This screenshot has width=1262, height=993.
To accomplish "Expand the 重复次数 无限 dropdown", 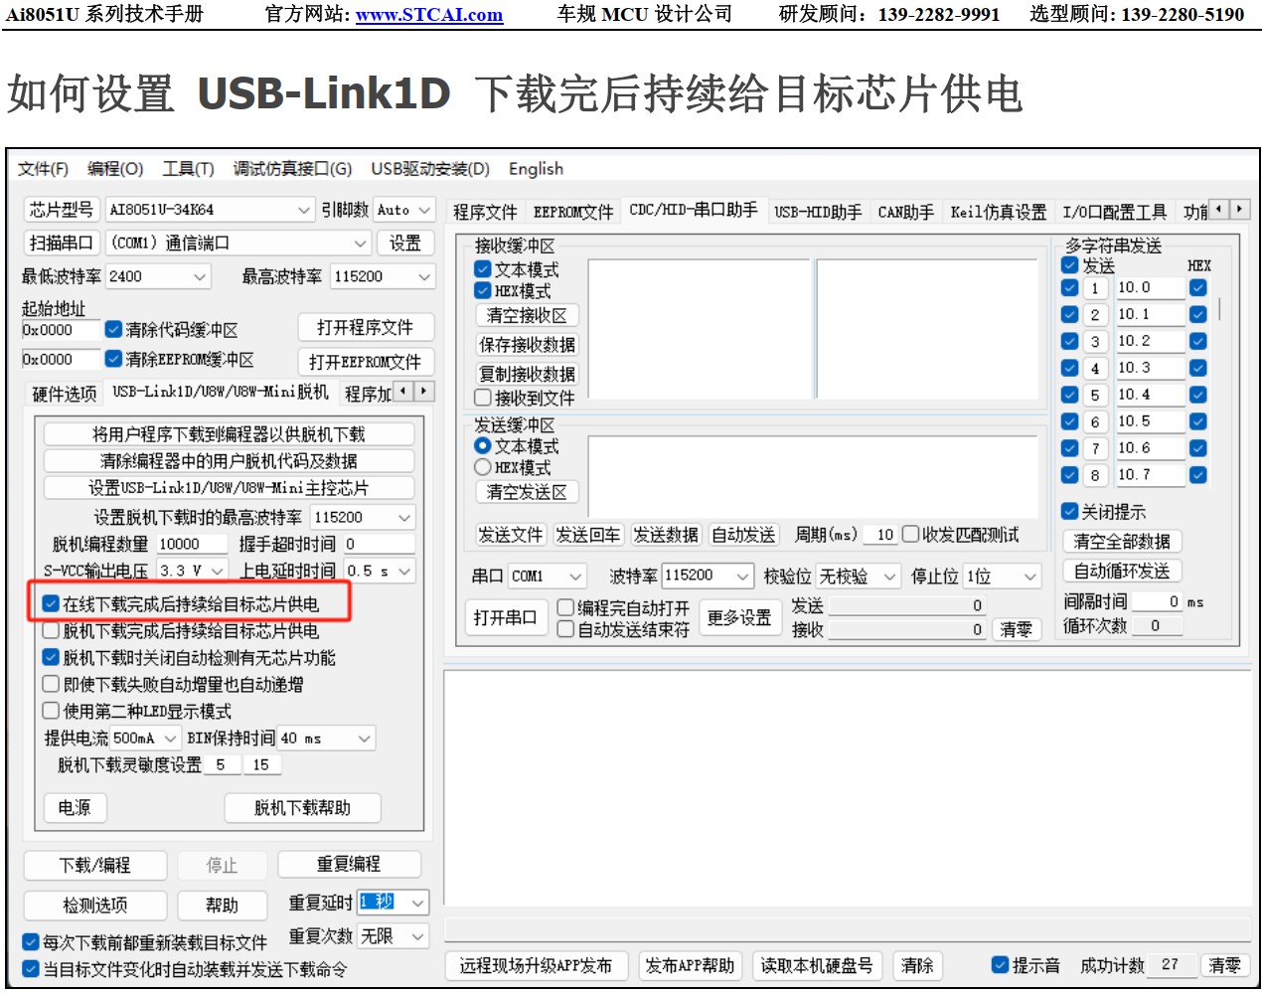I will click(418, 936).
